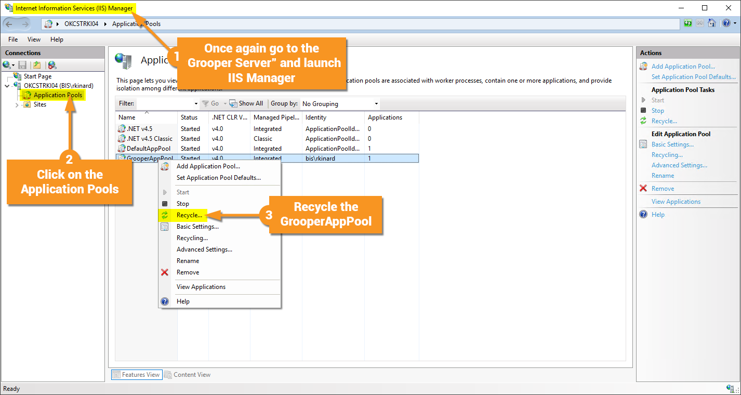Click Rename in the Actions pane
741x395 pixels.
click(663, 176)
